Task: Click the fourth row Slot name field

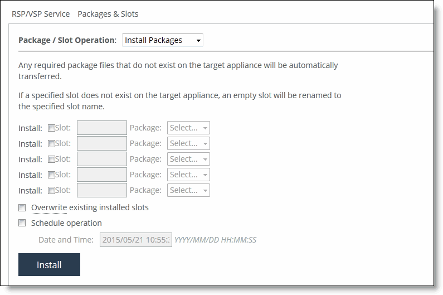Action: [x=101, y=175]
